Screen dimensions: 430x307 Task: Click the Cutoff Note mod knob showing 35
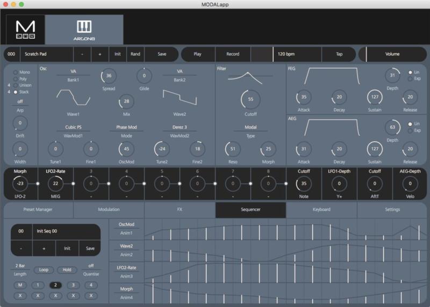(x=304, y=184)
